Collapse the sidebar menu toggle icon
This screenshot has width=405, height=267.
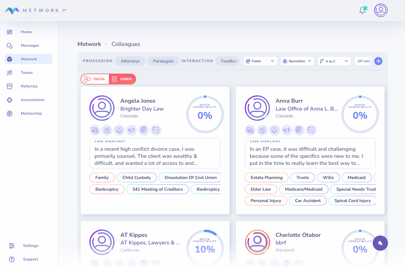coord(64,10)
